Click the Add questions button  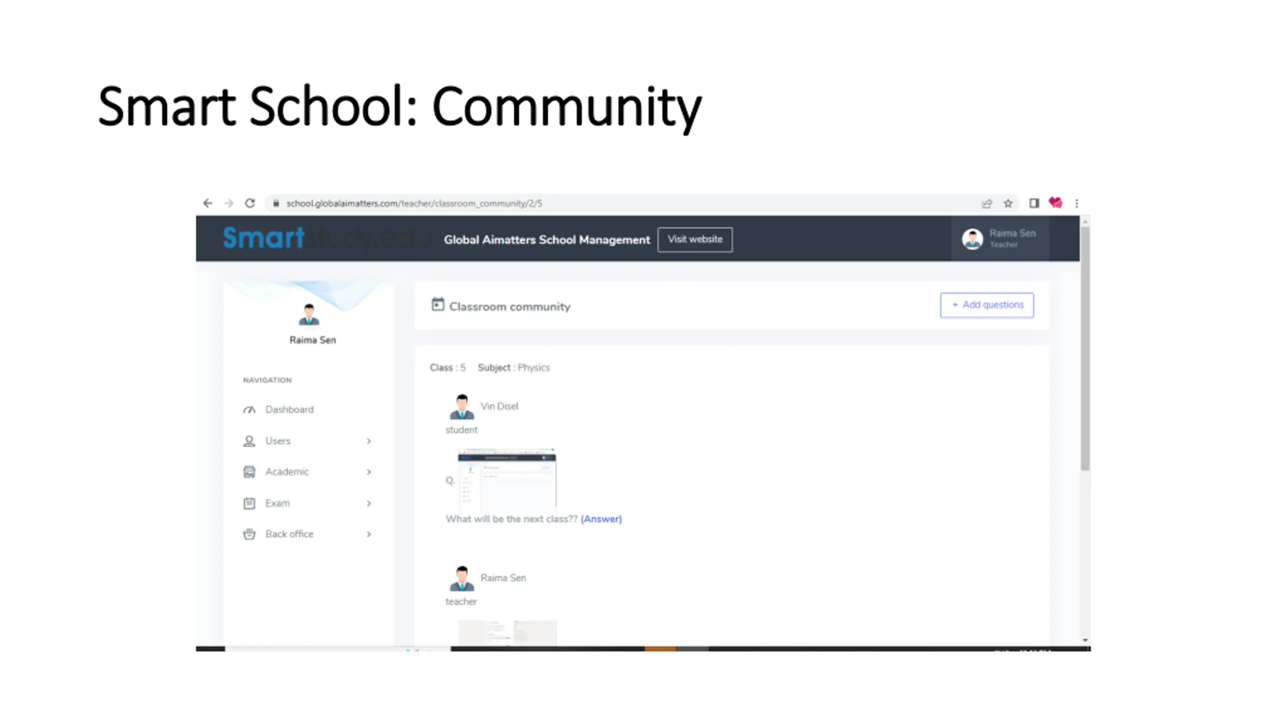(987, 305)
